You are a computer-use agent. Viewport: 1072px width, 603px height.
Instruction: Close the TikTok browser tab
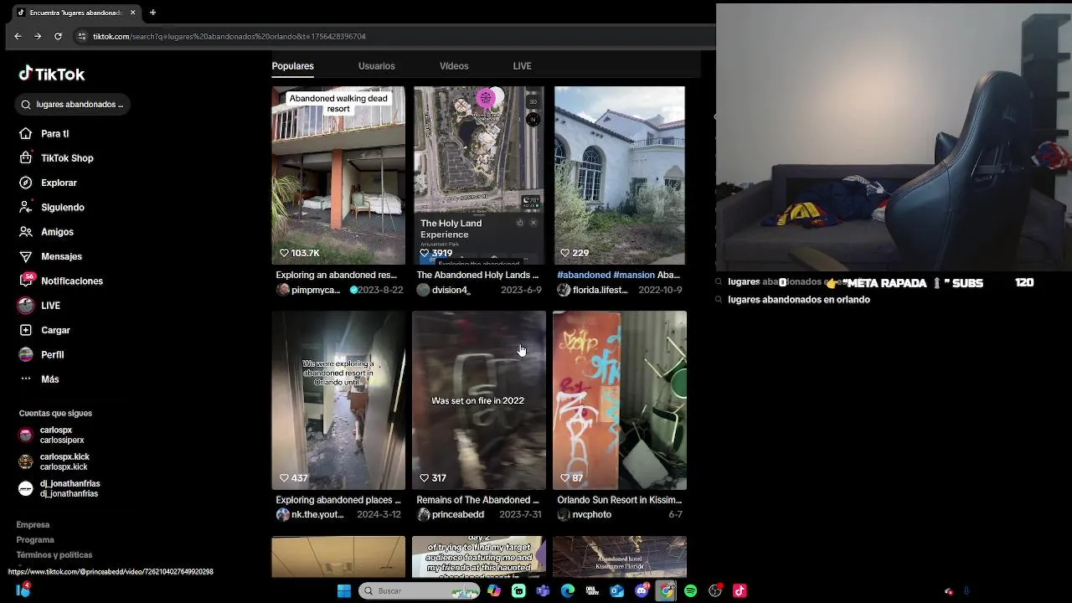(x=132, y=13)
